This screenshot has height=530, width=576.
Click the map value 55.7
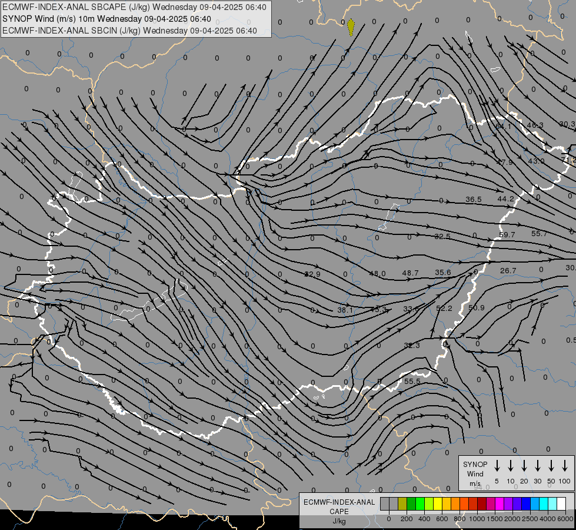click(540, 234)
